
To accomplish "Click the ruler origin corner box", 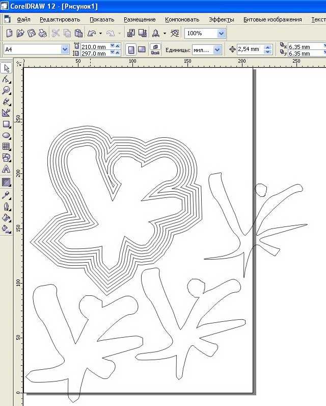I will [x=19, y=63].
